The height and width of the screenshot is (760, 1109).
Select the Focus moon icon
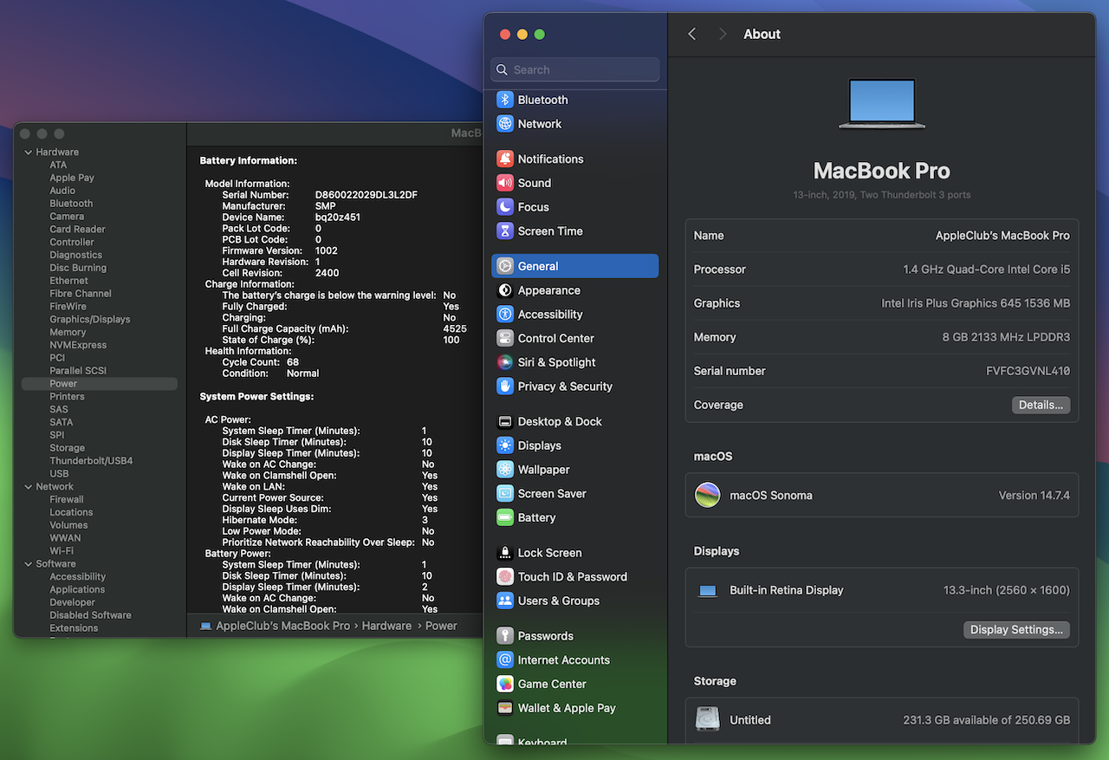tap(505, 207)
